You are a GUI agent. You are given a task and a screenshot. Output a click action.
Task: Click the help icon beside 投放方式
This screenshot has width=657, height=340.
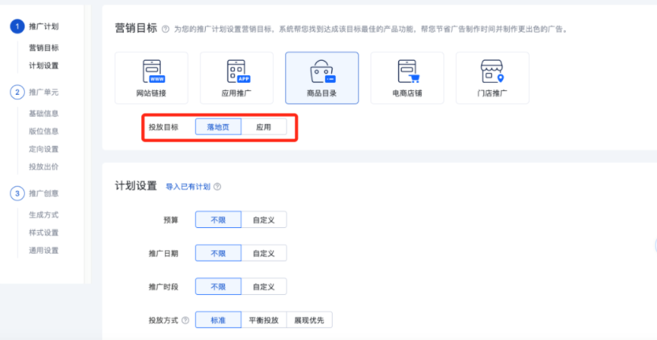point(186,320)
